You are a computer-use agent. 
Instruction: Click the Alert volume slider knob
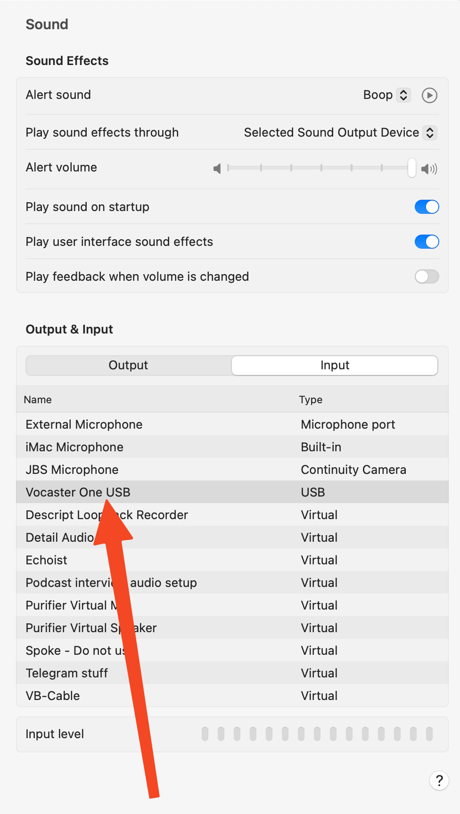pos(412,168)
